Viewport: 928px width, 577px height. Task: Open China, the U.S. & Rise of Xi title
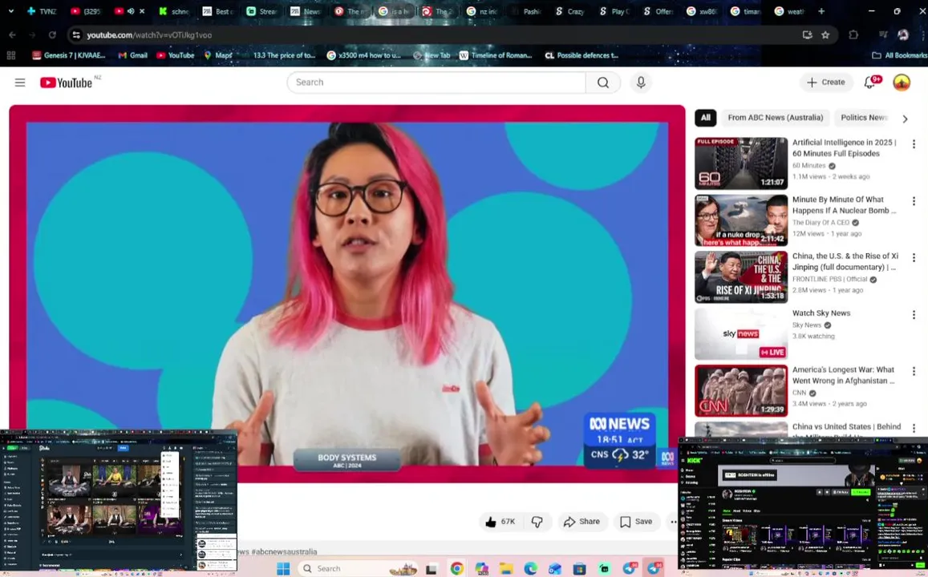coord(845,261)
